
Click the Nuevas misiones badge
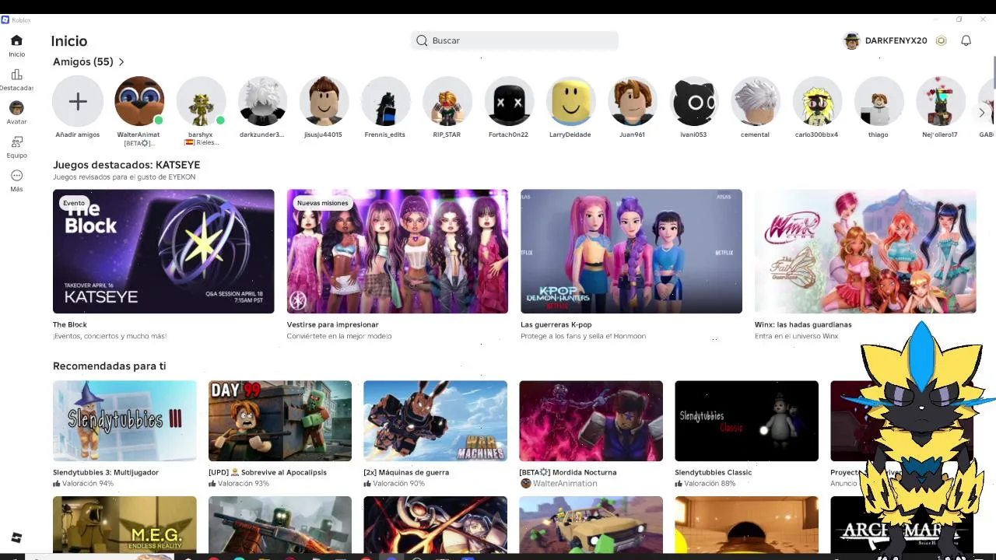(323, 203)
